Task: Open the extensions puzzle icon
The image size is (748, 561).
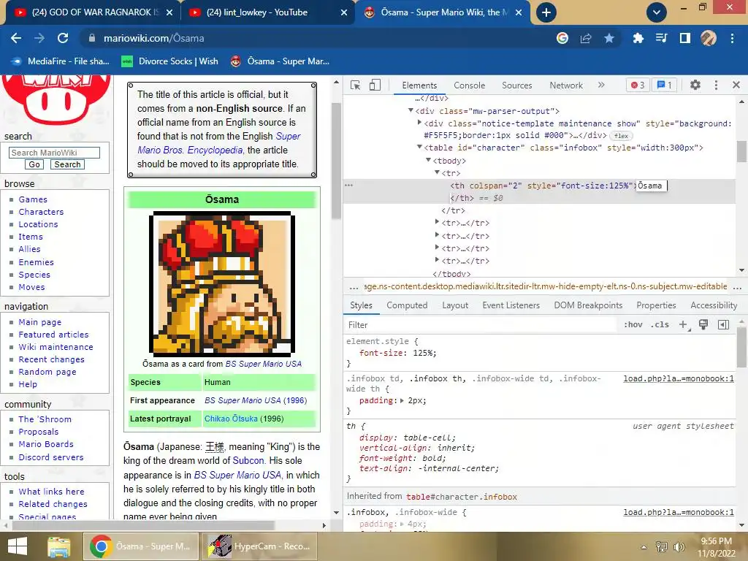Action: tap(638, 38)
